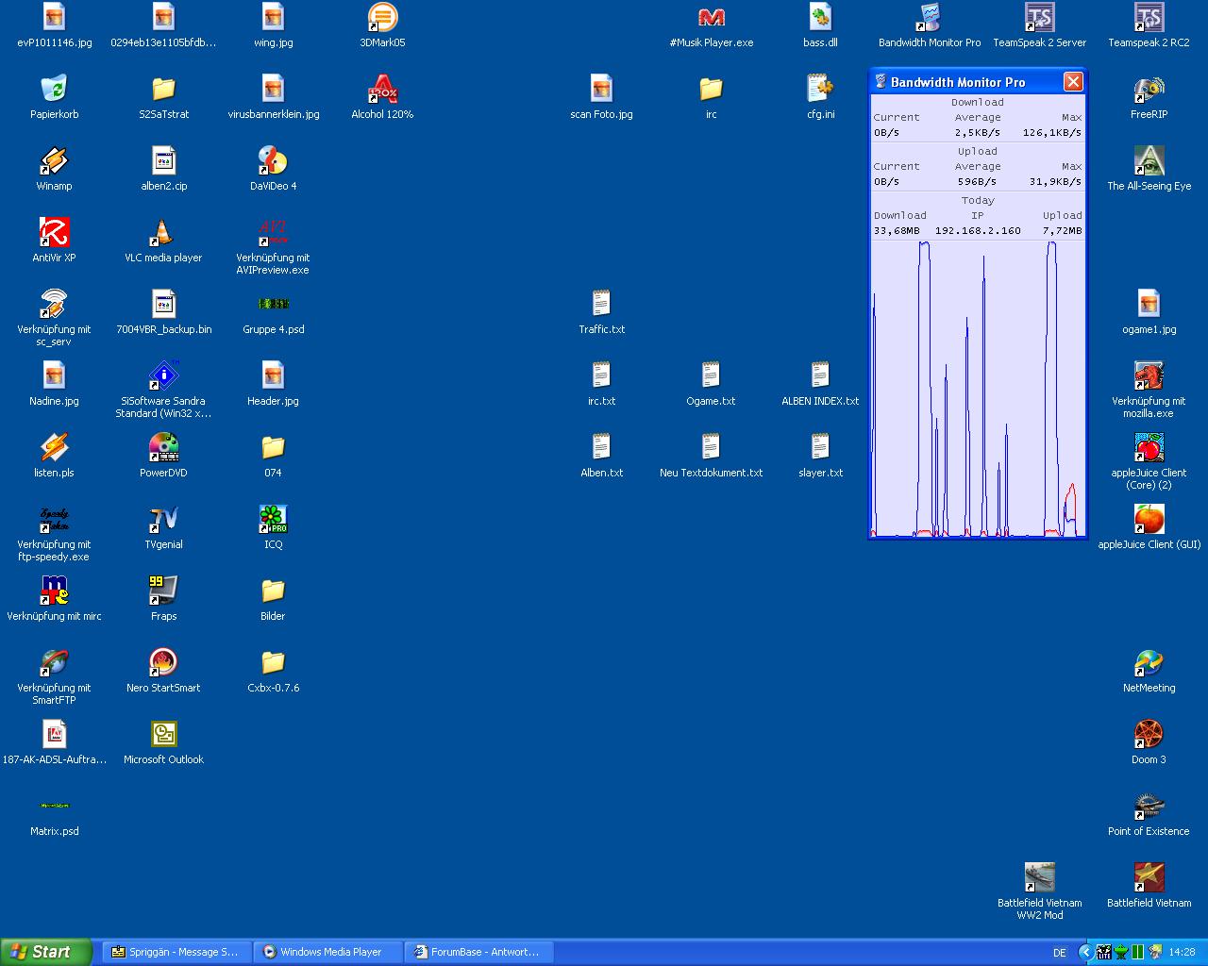Click the max download value 126,1KB/s
This screenshot has width=1208, height=966.
[x=1051, y=132]
